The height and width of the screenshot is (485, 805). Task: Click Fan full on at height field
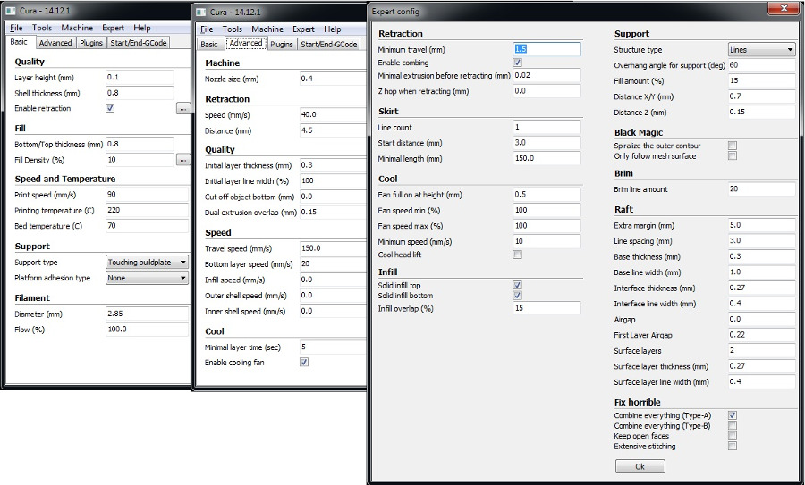tap(547, 195)
